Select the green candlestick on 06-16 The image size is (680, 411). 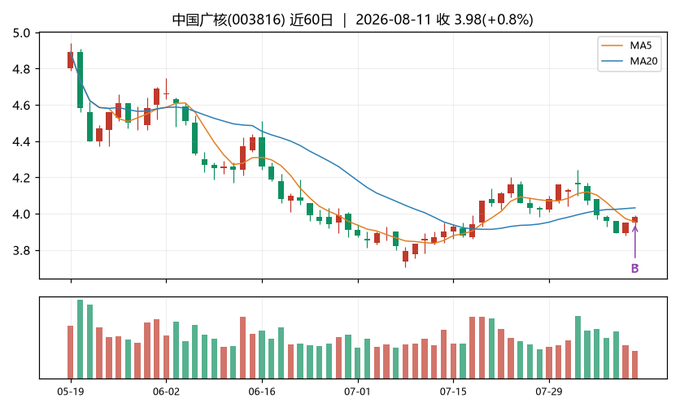(262, 152)
